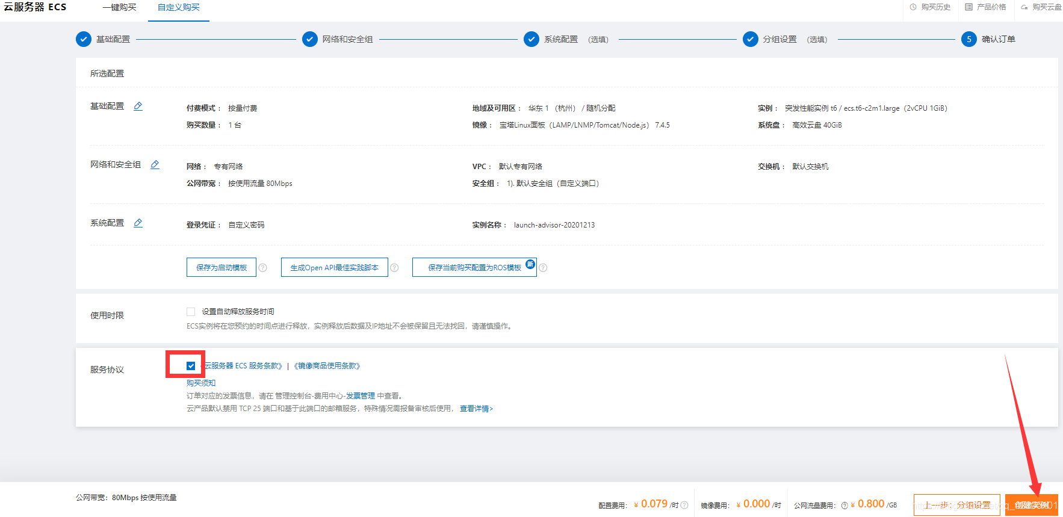Click the 高效云盘 40GiB system disk value

coord(817,125)
